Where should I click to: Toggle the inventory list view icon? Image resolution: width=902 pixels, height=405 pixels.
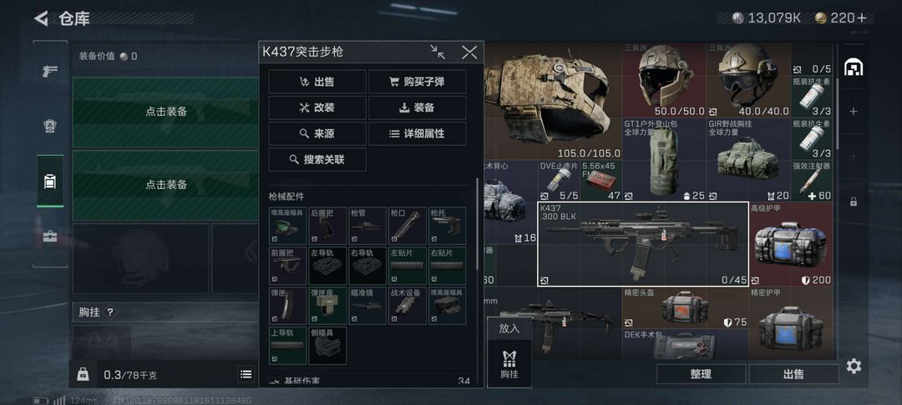(246, 375)
